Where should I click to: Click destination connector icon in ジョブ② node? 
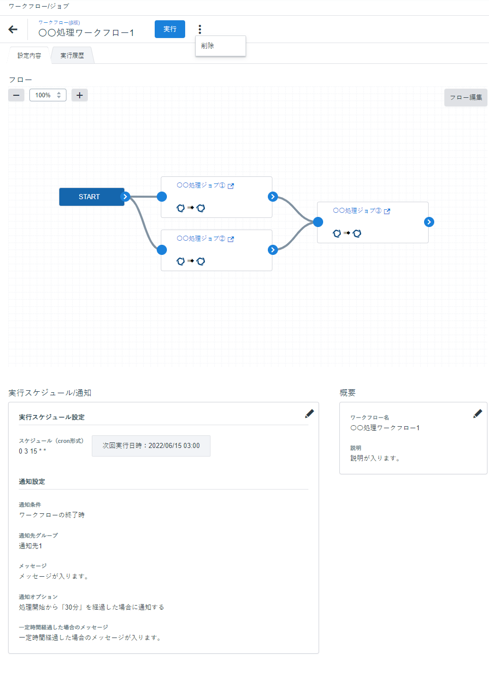tap(201, 261)
